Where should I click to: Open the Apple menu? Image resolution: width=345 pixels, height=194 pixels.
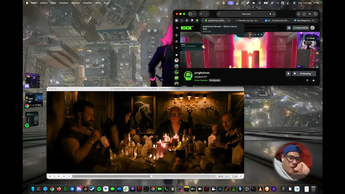(27, 3)
